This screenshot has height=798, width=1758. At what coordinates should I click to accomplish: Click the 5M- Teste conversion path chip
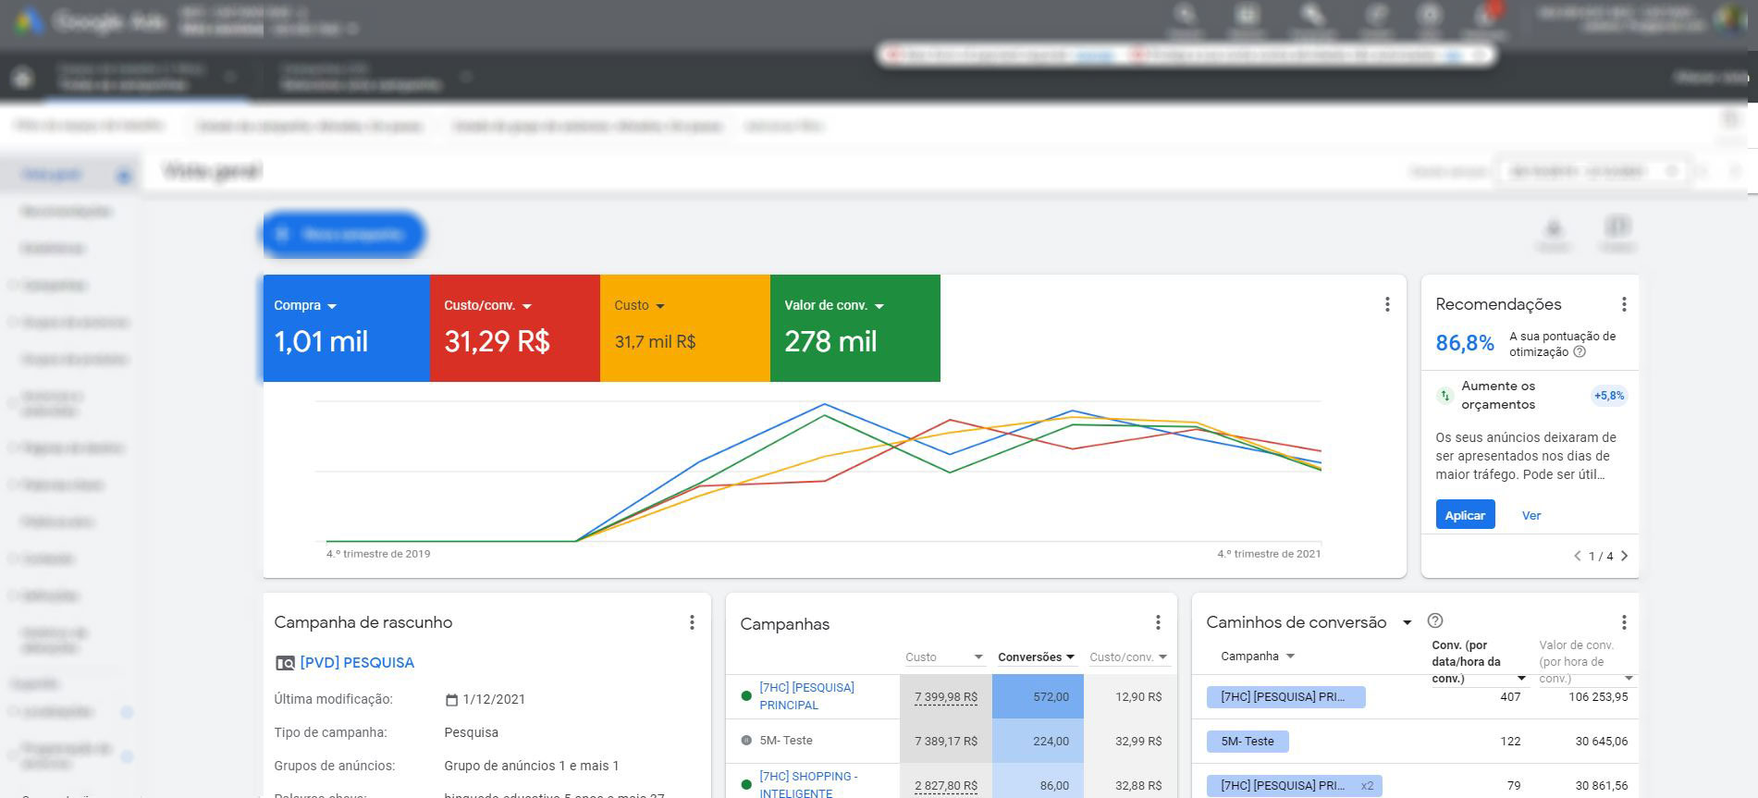click(1247, 741)
